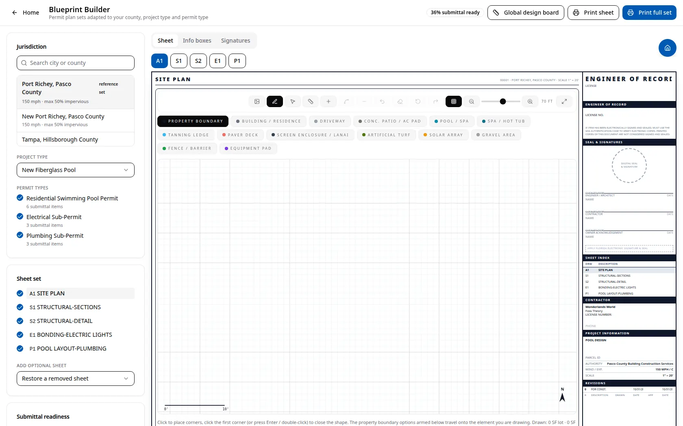683x426 pixels.
Task: Click the round blue home button
Action: 668,48
